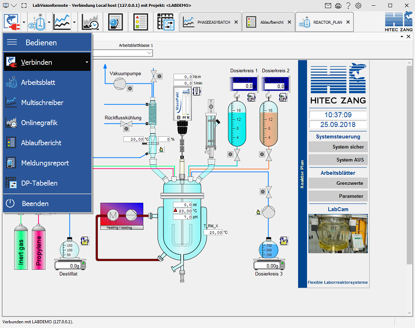Click the Dosierkreis 2 outlet valve
415x328 pixels.
coord(269,155)
